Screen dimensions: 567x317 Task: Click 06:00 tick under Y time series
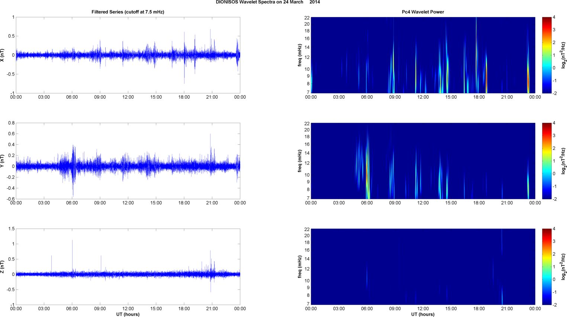click(72, 203)
